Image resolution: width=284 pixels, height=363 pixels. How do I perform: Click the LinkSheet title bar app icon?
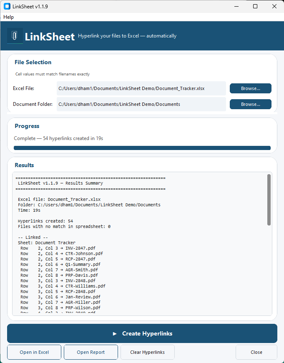coord(7,7)
